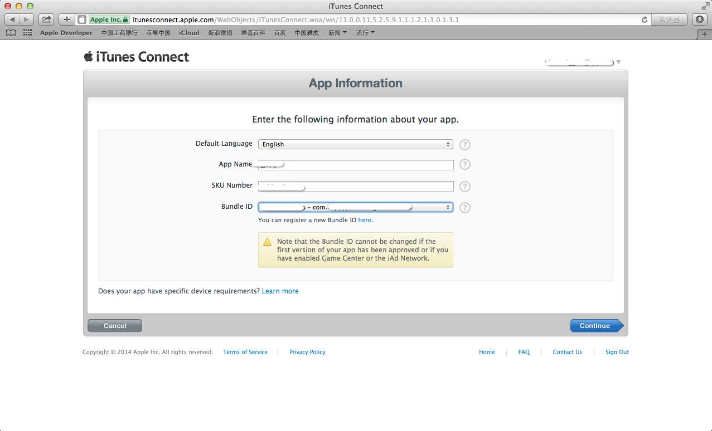The image size is (712, 431).
Task: Enter full screen with the expand arrows icon
Action: 705,6
